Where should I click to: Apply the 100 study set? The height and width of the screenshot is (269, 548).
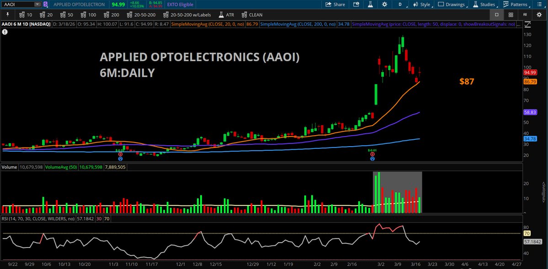pos(89,15)
